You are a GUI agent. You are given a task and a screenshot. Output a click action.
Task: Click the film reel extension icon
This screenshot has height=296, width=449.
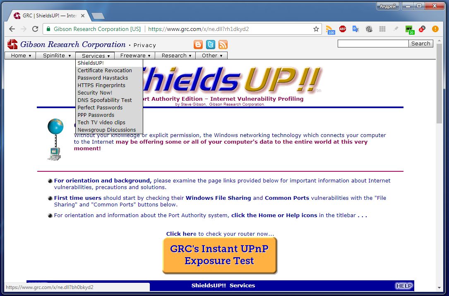coord(369,29)
